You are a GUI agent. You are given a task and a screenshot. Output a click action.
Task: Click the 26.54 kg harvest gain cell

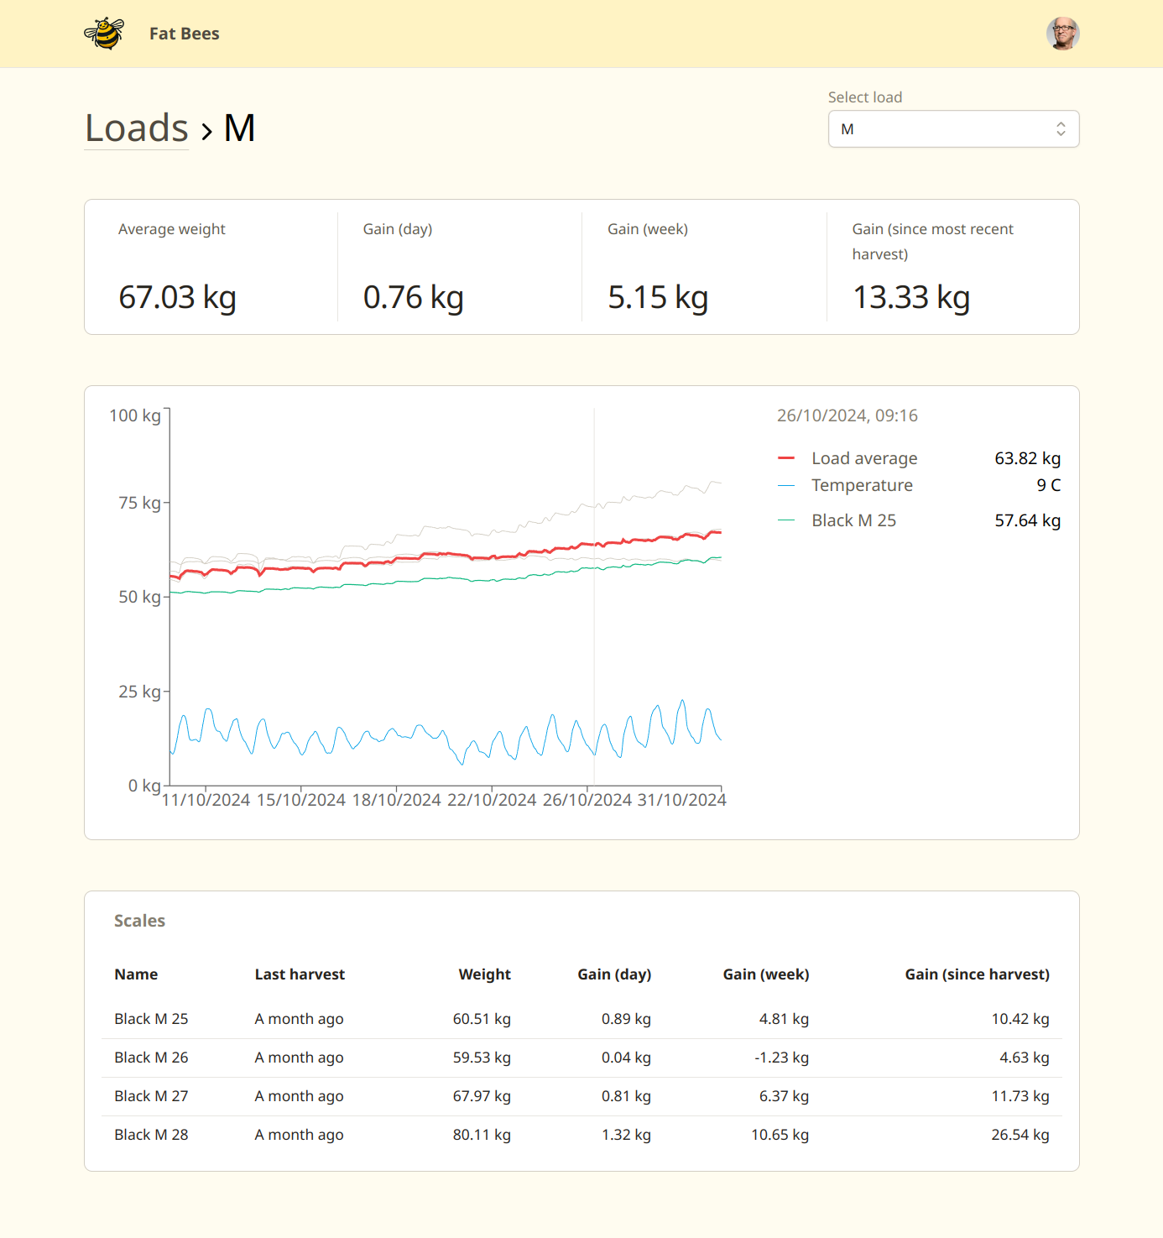[1020, 1135]
